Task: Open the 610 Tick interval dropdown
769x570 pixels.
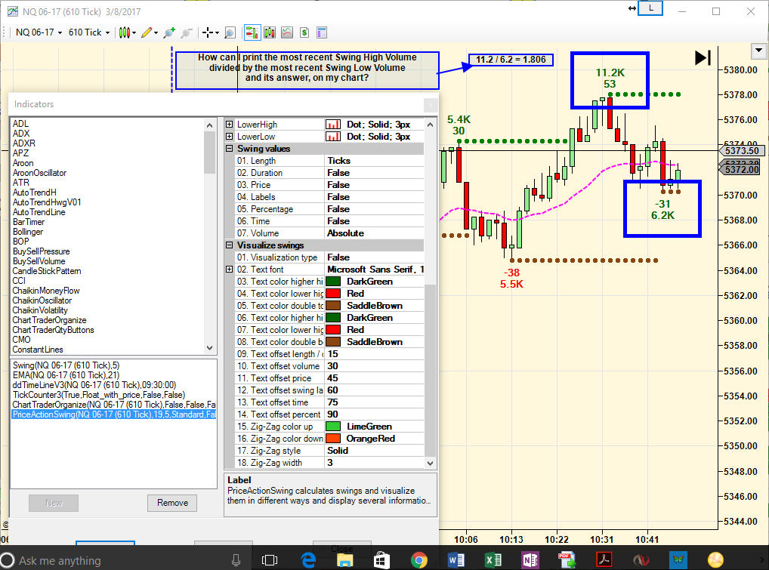Action: tap(89, 32)
